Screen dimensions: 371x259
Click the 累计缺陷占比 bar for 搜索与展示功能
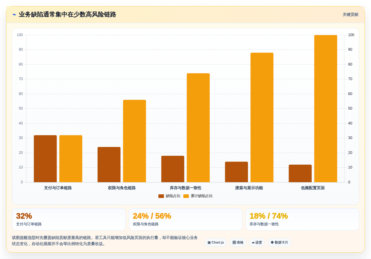pos(262,118)
